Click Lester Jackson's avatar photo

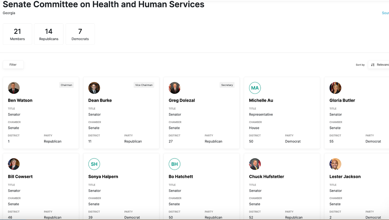click(x=335, y=164)
